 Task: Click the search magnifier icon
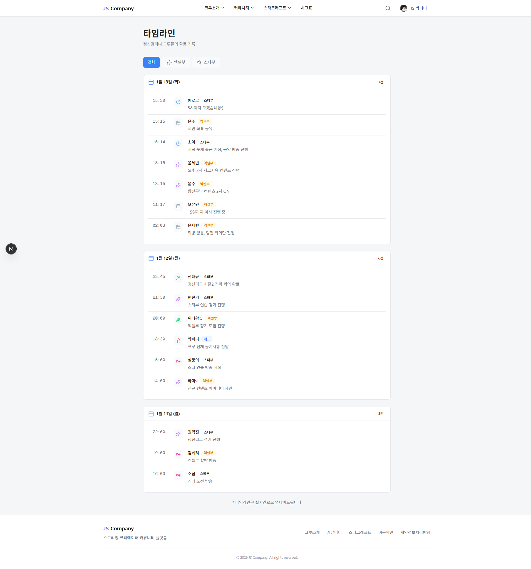pos(388,8)
